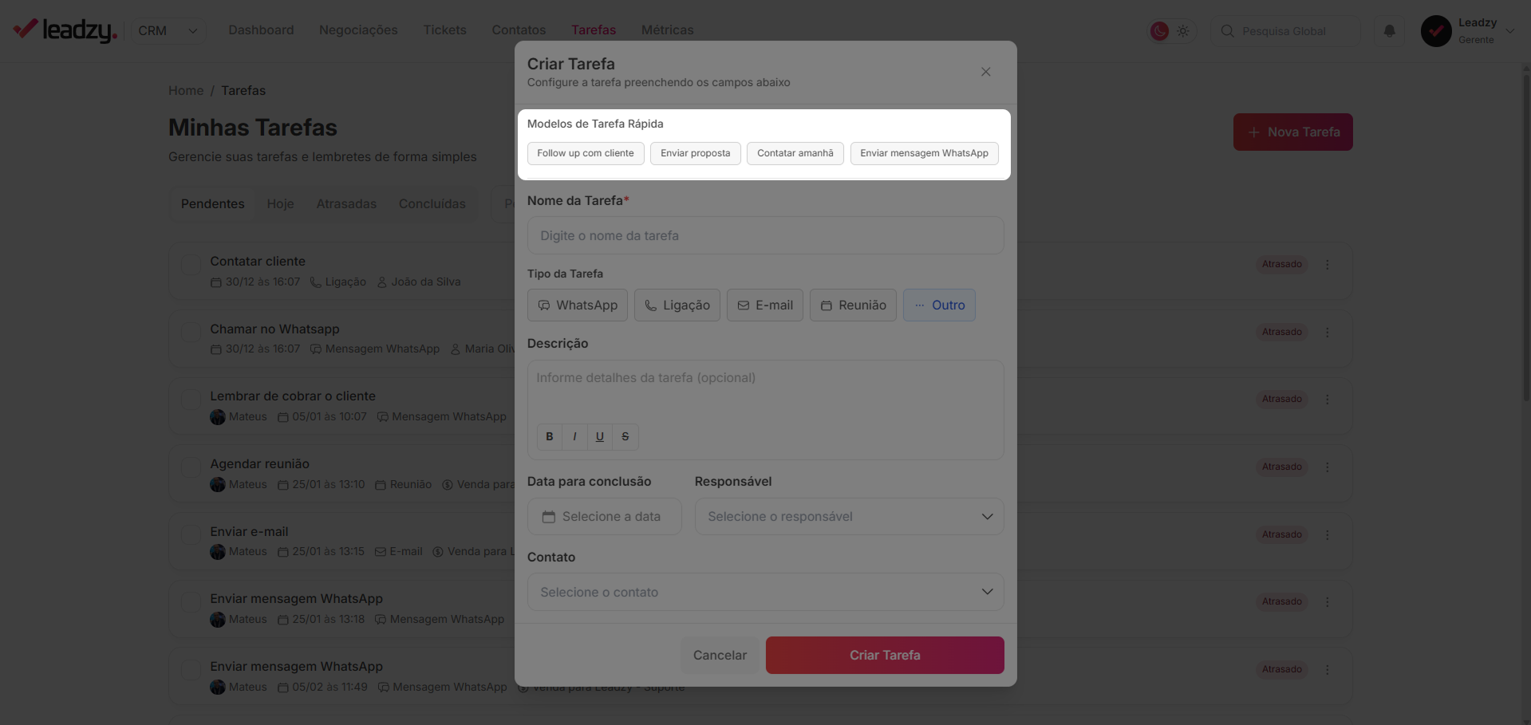
Task: Apply Enviar proposta template
Action: (696, 153)
